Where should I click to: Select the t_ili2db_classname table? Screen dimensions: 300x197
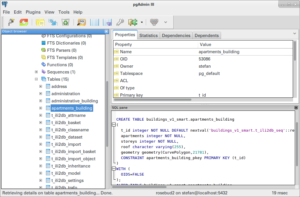point(70,130)
